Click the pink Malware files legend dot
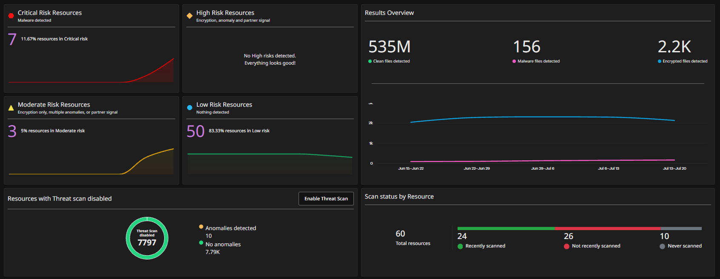The width and height of the screenshot is (720, 279). coord(514,61)
